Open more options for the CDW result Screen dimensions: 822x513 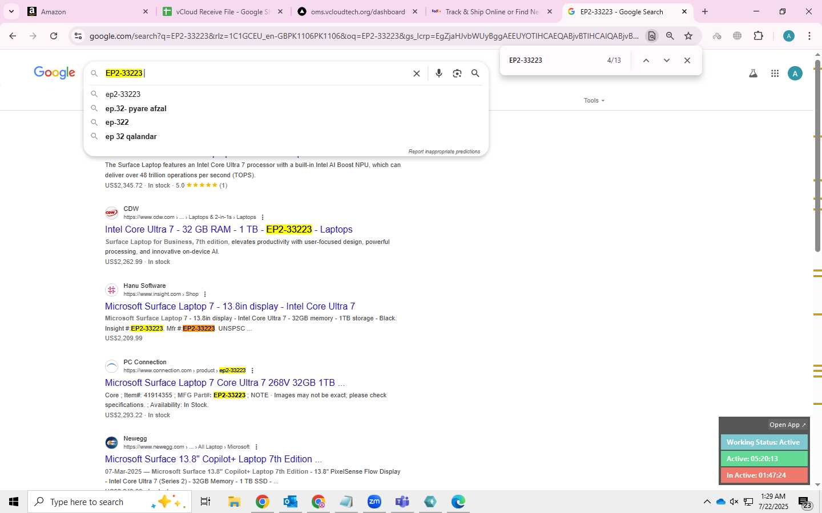263,217
